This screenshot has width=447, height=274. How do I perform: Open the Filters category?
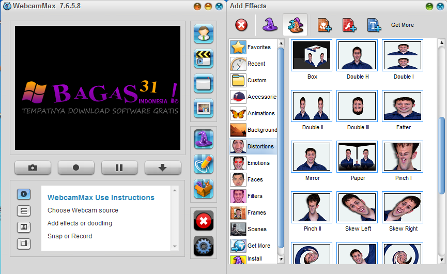click(253, 196)
